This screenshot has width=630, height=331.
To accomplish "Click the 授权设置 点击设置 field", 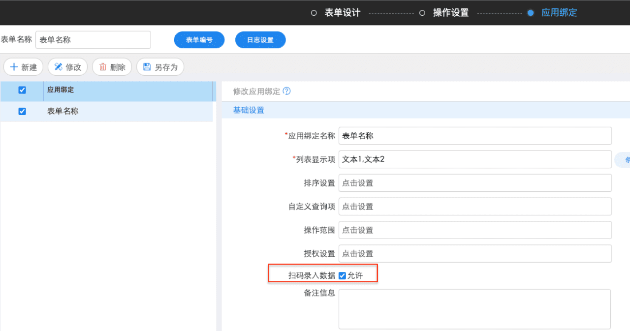I will pos(475,253).
